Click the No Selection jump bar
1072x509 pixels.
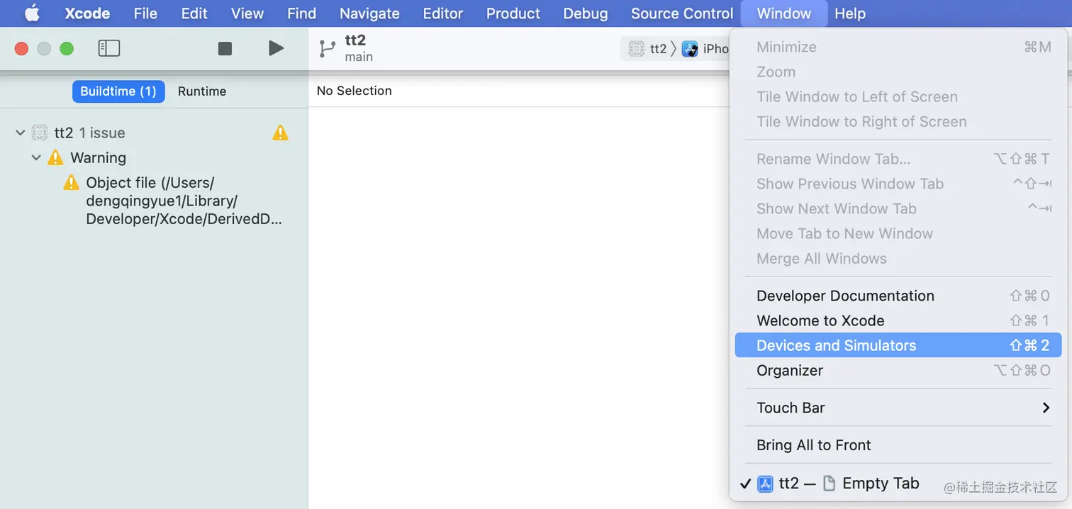pyautogui.click(x=354, y=91)
